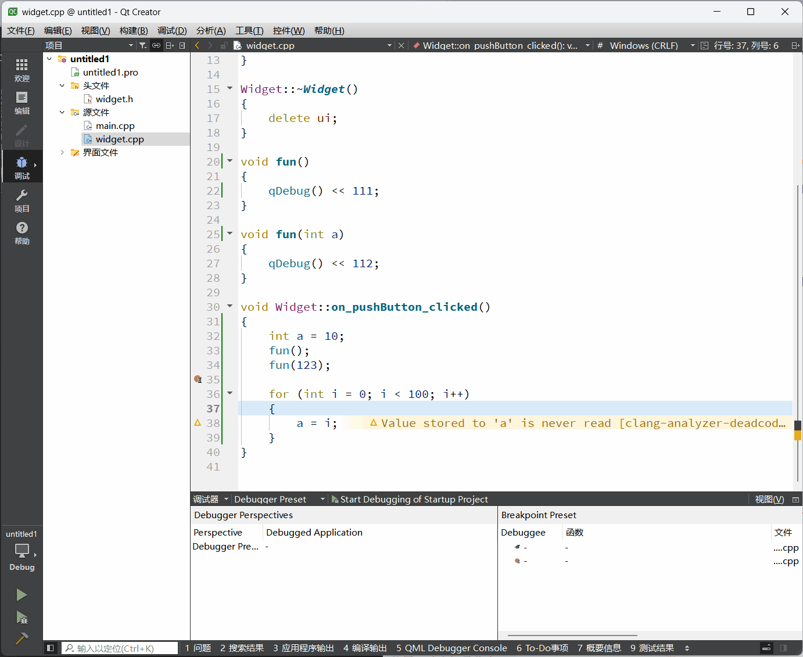The image size is (803, 657).
Task: Go back in editor navigation history
Action: [x=198, y=45]
